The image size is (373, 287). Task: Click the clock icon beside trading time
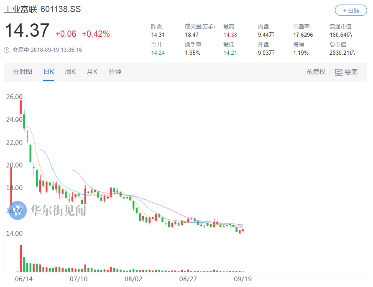click(x=7, y=50)
